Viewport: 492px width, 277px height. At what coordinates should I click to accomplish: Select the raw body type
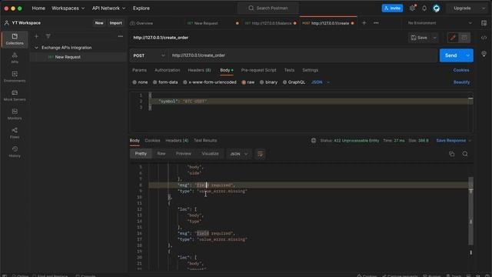coord(248,82)
